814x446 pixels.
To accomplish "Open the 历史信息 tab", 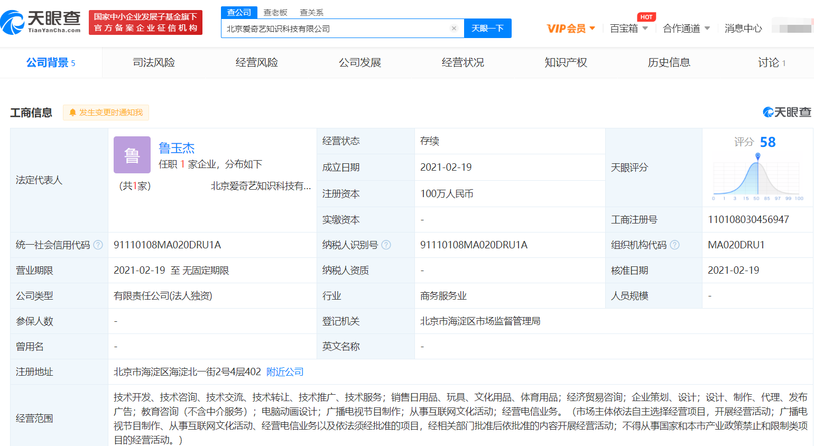I will [x=669, y=63].
